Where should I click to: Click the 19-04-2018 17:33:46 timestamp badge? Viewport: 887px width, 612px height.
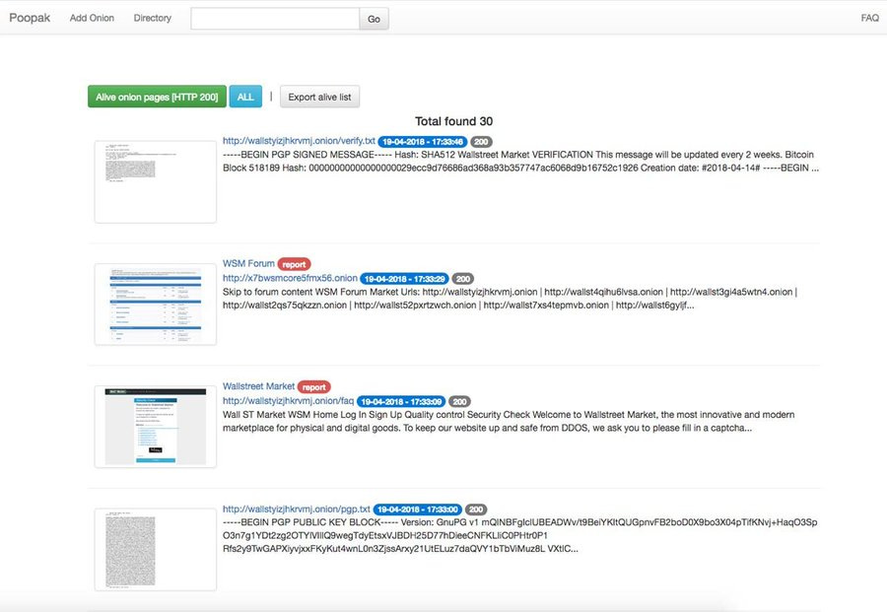[x=423, y=142]
